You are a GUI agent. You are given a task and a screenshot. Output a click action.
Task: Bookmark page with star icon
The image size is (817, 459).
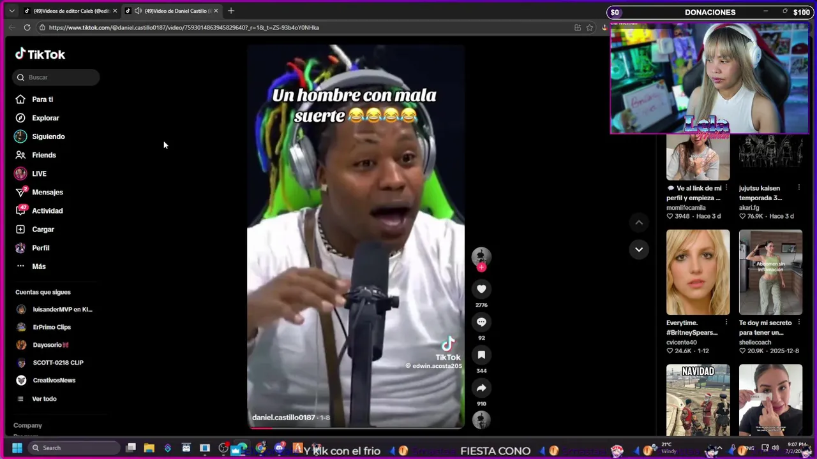tap(590, 27)
